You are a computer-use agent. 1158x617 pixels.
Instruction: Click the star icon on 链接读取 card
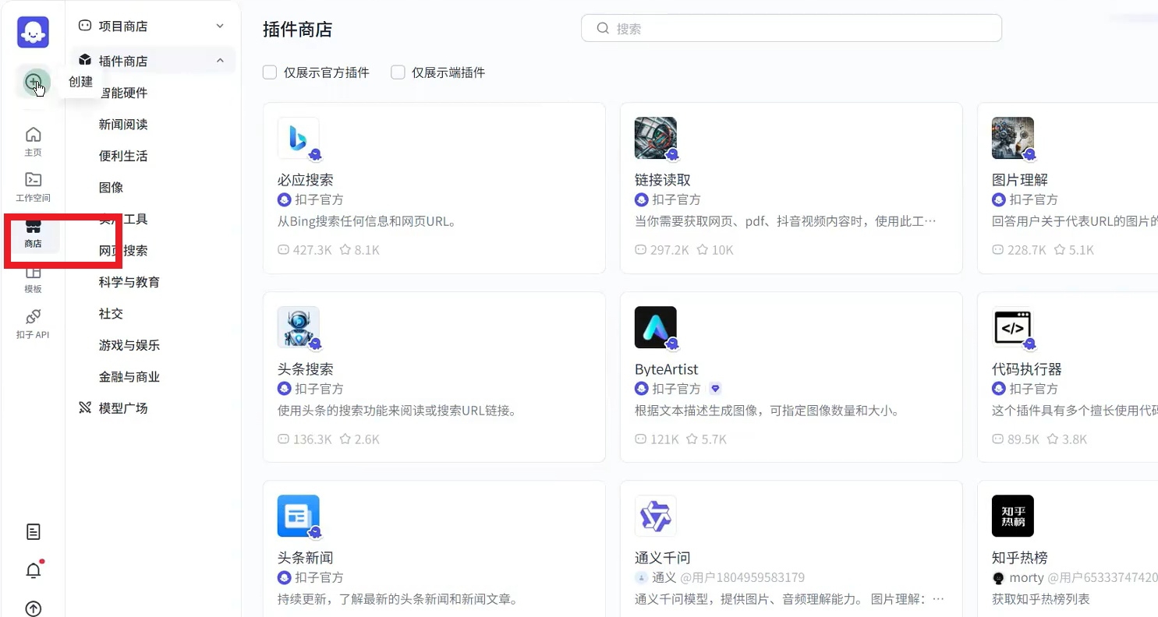(x=702, y=250)
